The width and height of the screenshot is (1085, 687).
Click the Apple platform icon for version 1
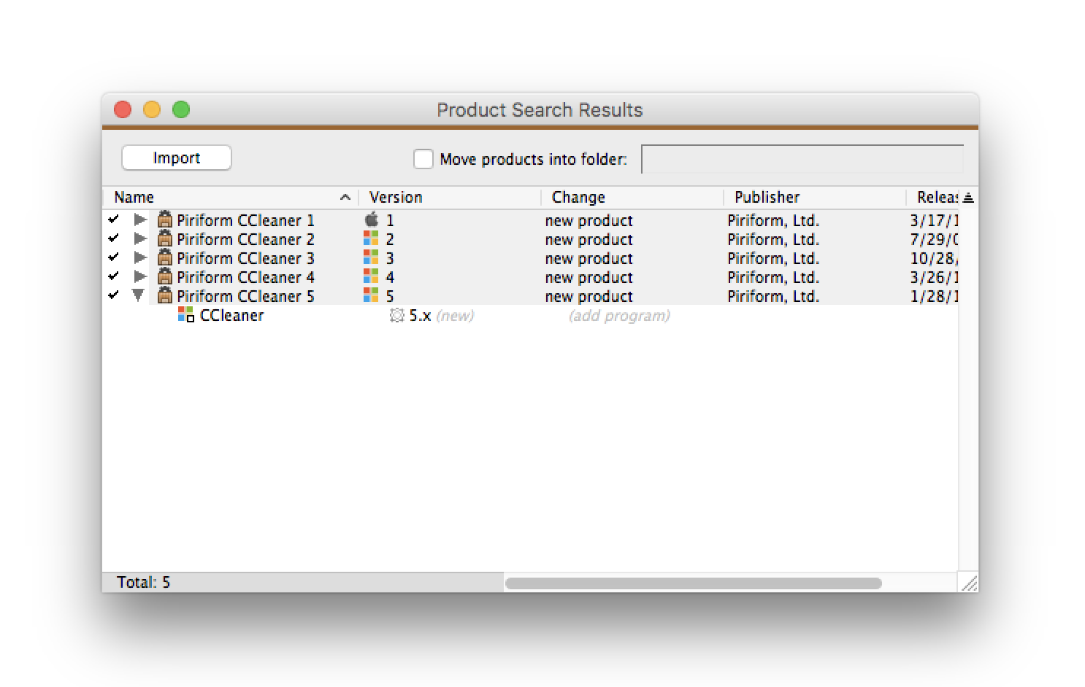coord(372,220)
